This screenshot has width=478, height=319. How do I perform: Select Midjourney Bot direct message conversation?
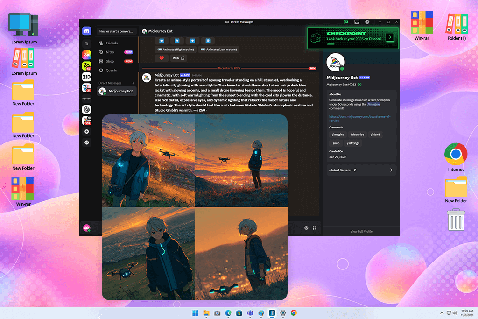(116, 91)
